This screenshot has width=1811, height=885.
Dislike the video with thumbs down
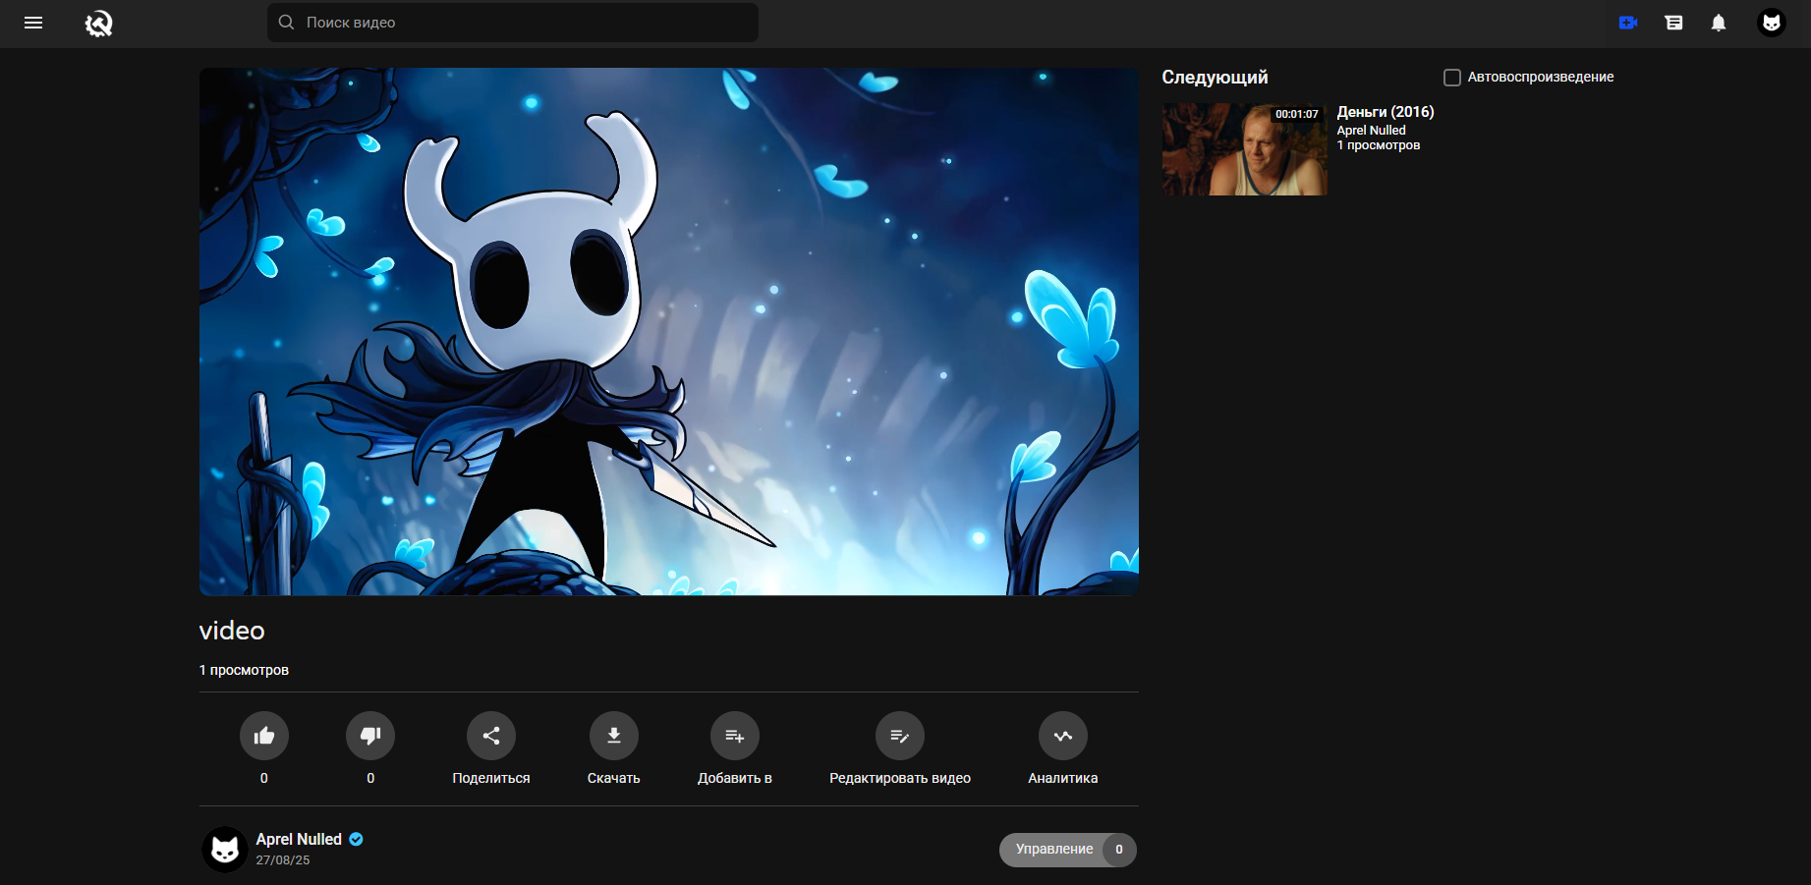click(370, 736)
